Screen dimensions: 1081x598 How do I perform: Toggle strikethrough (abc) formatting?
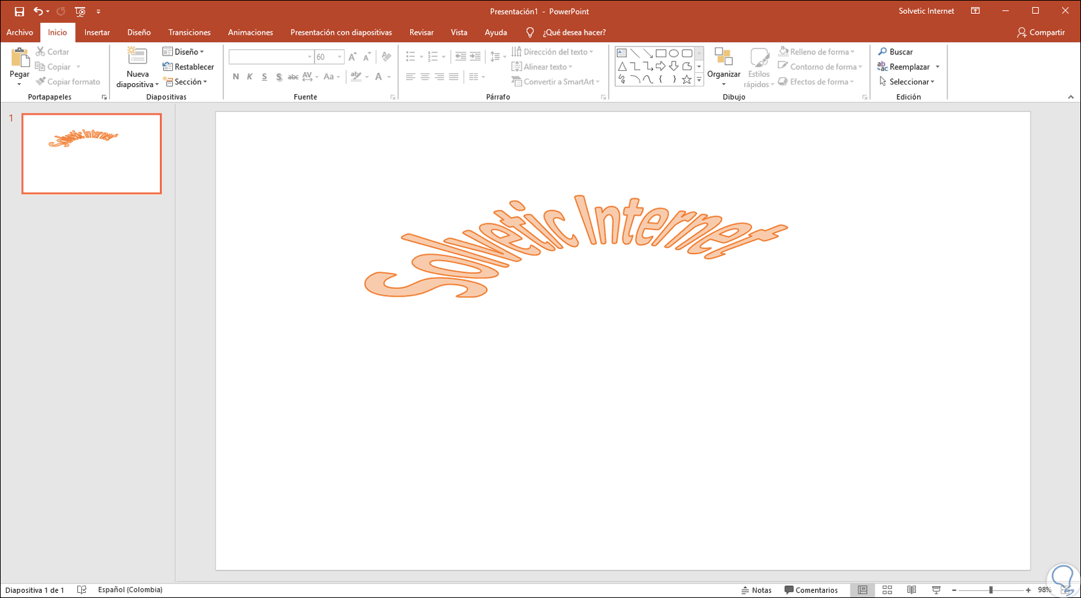(x=293, y=77)
